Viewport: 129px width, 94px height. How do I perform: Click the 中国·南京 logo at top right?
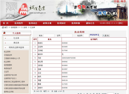coord(120,2)
